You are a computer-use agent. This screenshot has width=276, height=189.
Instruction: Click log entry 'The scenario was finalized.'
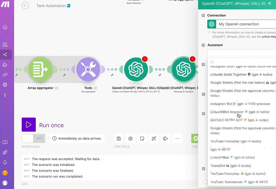tap(53, 171)
